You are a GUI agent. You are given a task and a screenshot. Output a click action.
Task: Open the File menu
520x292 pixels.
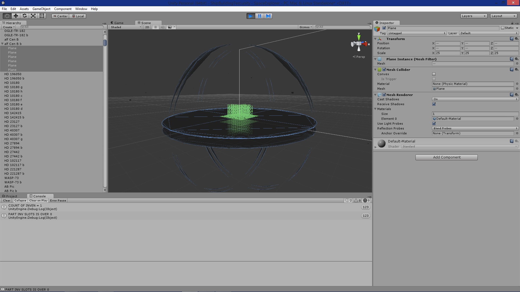4,9
